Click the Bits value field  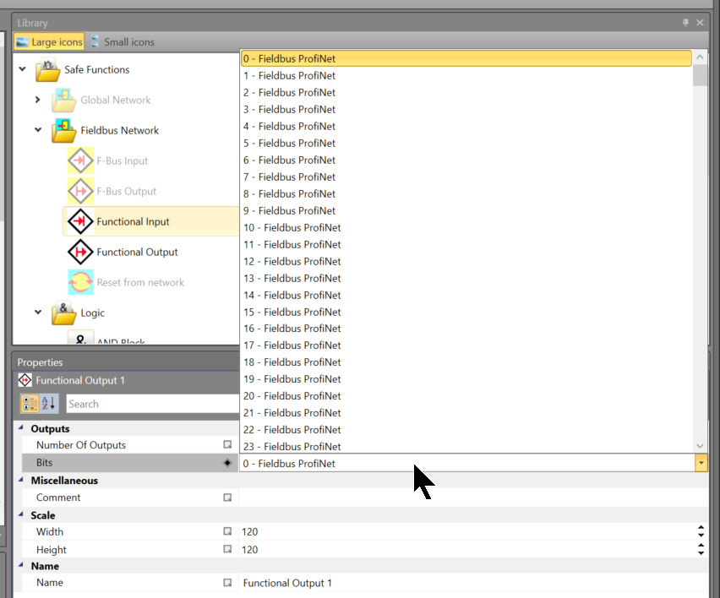[467, 463]
